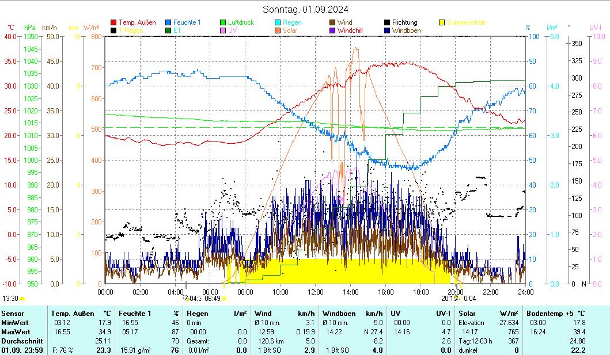The image size is (610, 355).
Task: Select the brown Wind legend square
Action: click(332, 22)
